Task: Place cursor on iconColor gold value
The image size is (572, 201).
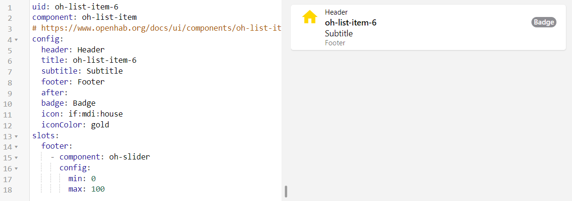Action: tap(100, 125)
